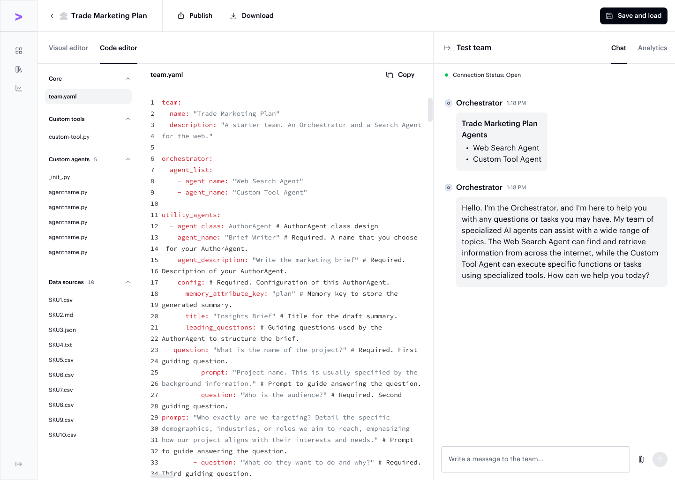Viewport: 675px width, 480px height.
Task: Collapse the Data sources section
Action: pos(128,282)
